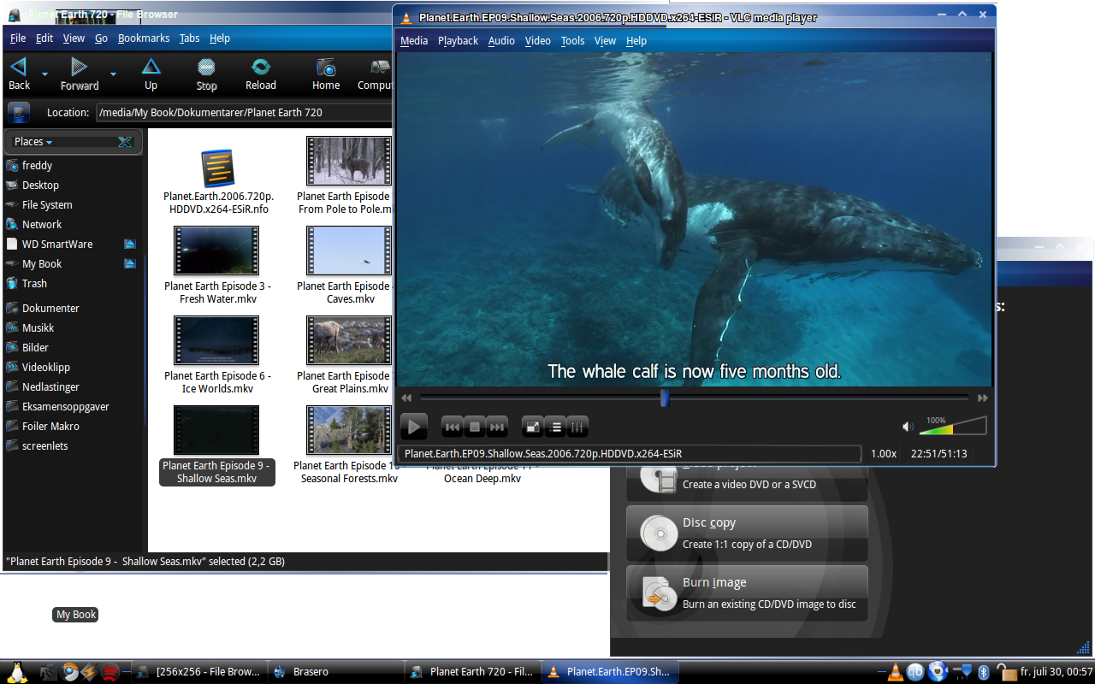
Task: Open VLC's Audio menu
Action: tap(501, 41)
